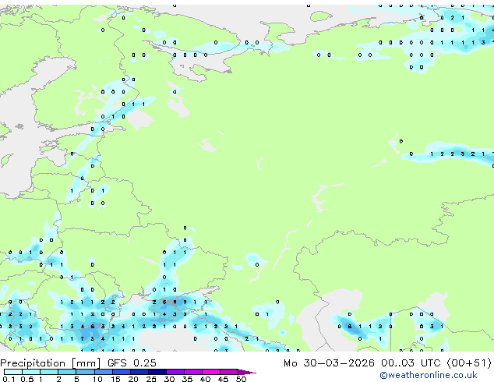The height and width of the screenshot is (382, 494).
Task: Click the legend value '50'
Action: coord(242,379)
